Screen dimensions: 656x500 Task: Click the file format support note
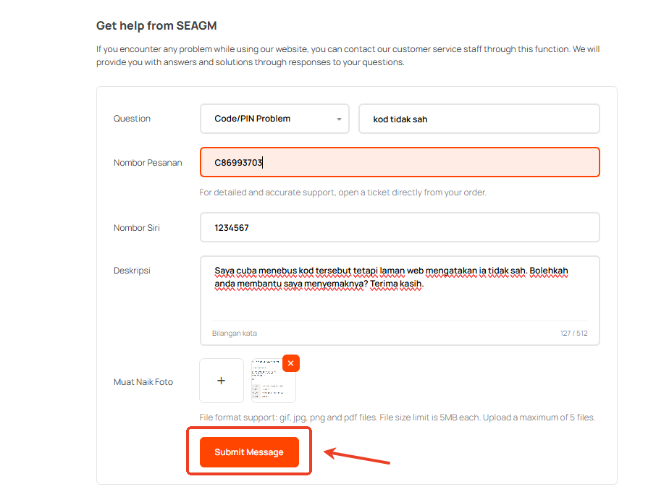click(397, 418)
